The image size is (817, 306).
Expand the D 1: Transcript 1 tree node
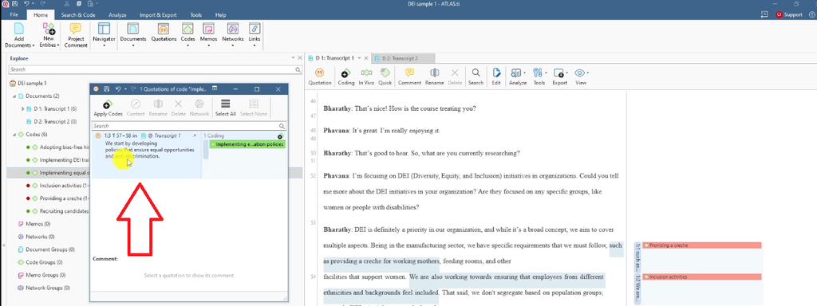pyautogui.click(x=23, y=108)
